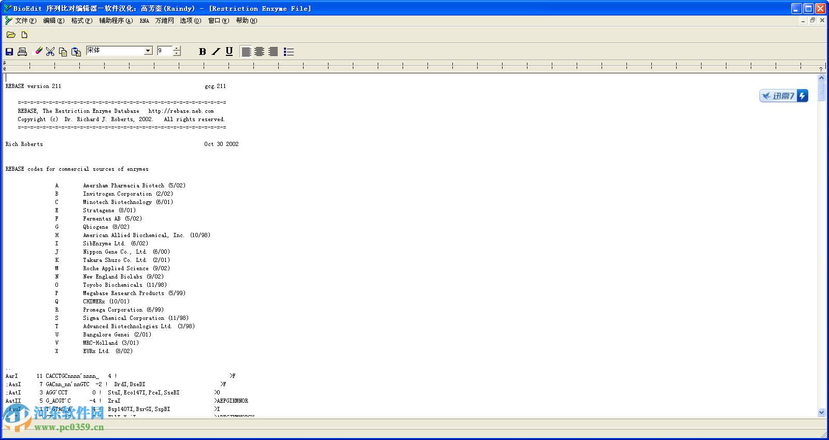Viewport: 829px width, 440px height.
Task: Open the 帮助(H) menu
Action: [246, 21]
